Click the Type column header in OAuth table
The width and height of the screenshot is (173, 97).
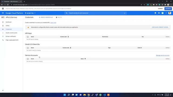pyautogui.click(x=109, y=48)
